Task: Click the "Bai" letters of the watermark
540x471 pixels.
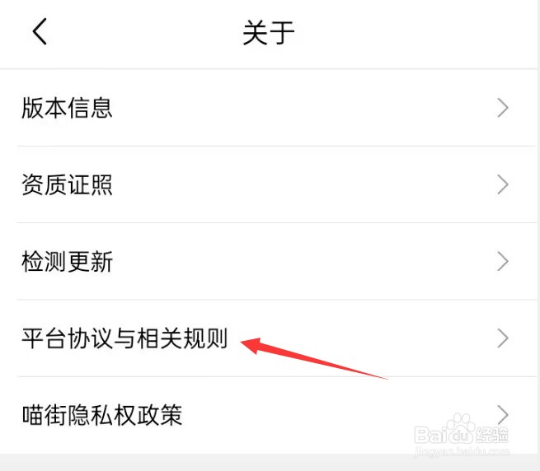Action: pos(429,435)
